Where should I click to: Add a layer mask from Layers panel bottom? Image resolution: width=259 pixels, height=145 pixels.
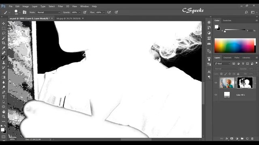pos(232,139)
